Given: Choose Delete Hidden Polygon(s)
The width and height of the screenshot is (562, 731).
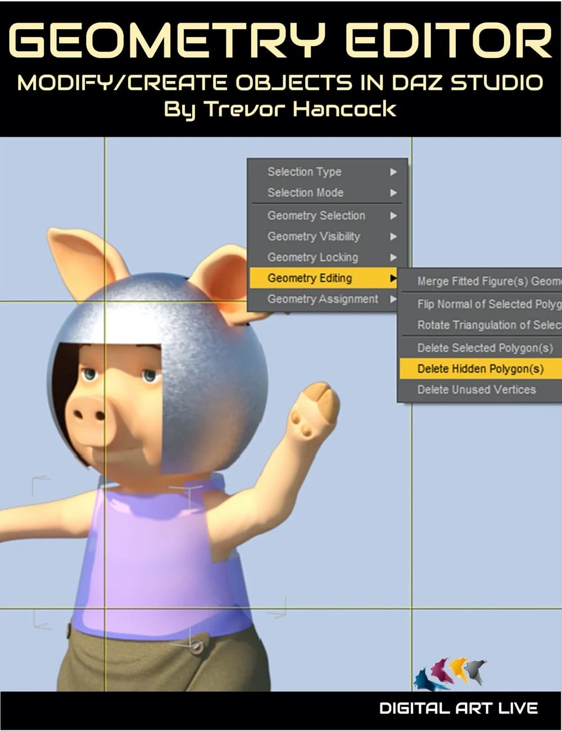Looking at the screenshot, I should tap(481, 369).
